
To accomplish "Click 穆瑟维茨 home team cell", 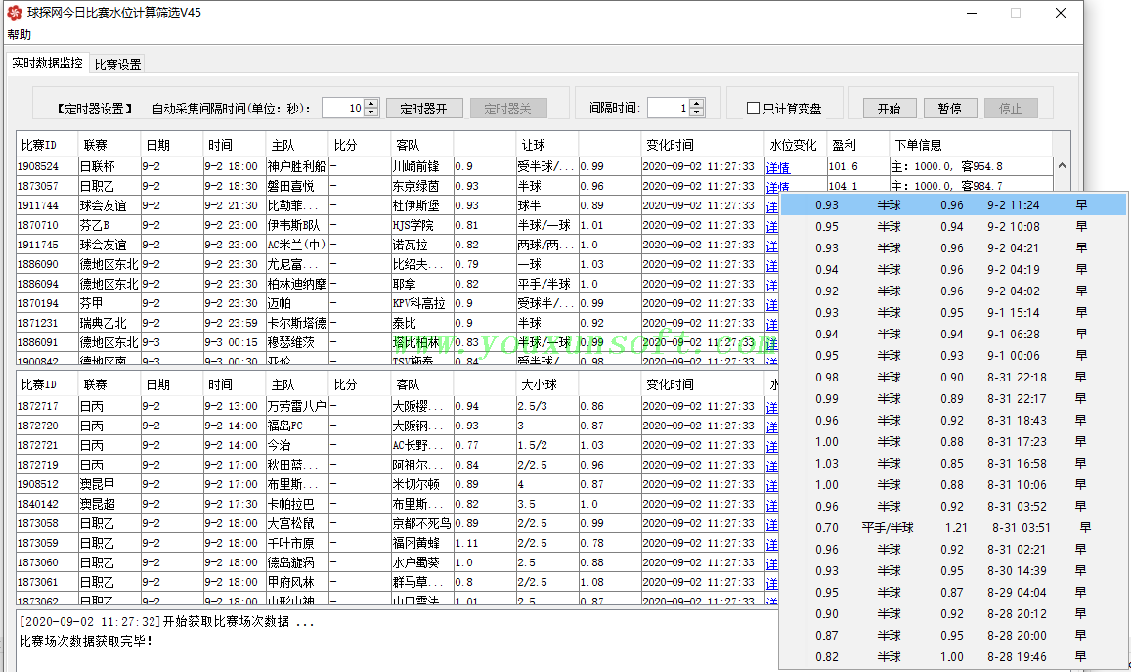I will (296, 342).
